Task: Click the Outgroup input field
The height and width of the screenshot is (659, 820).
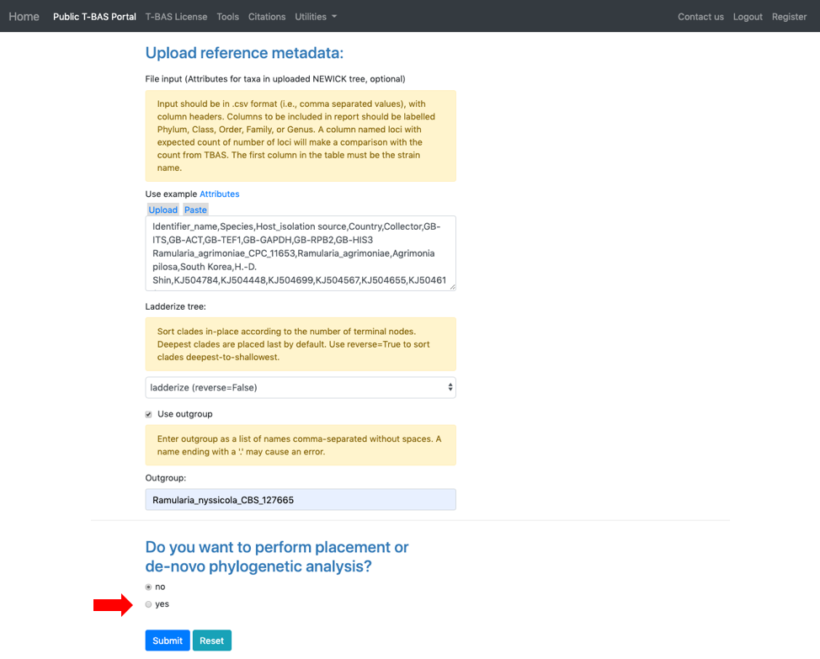Action: (301, 500)
